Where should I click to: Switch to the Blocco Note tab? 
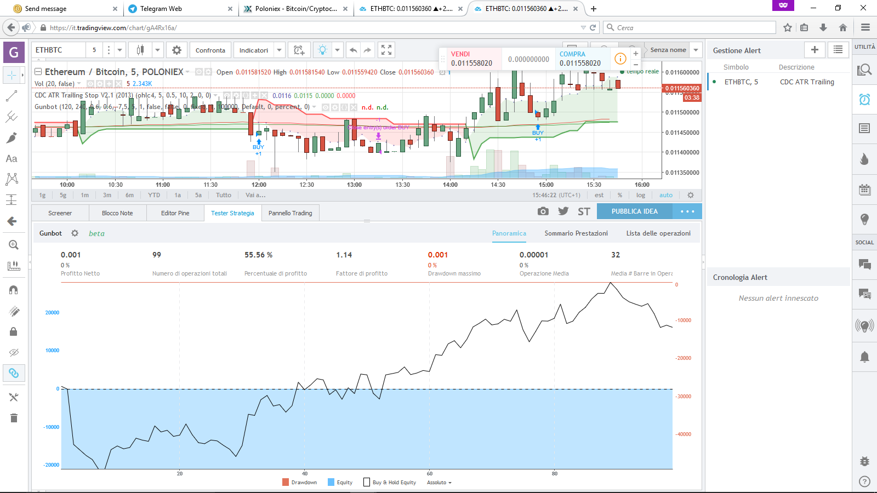pos(117,213)
